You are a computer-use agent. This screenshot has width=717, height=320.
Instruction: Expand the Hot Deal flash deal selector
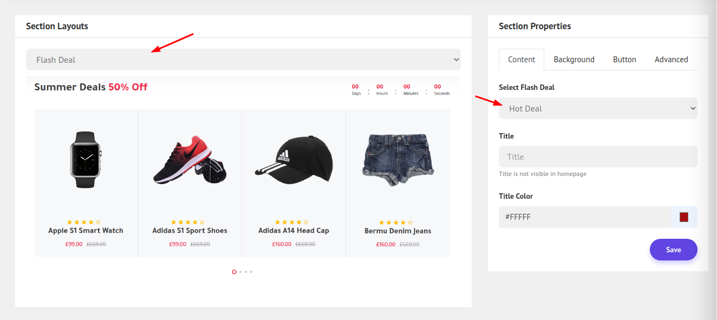(x=597, y=108)
